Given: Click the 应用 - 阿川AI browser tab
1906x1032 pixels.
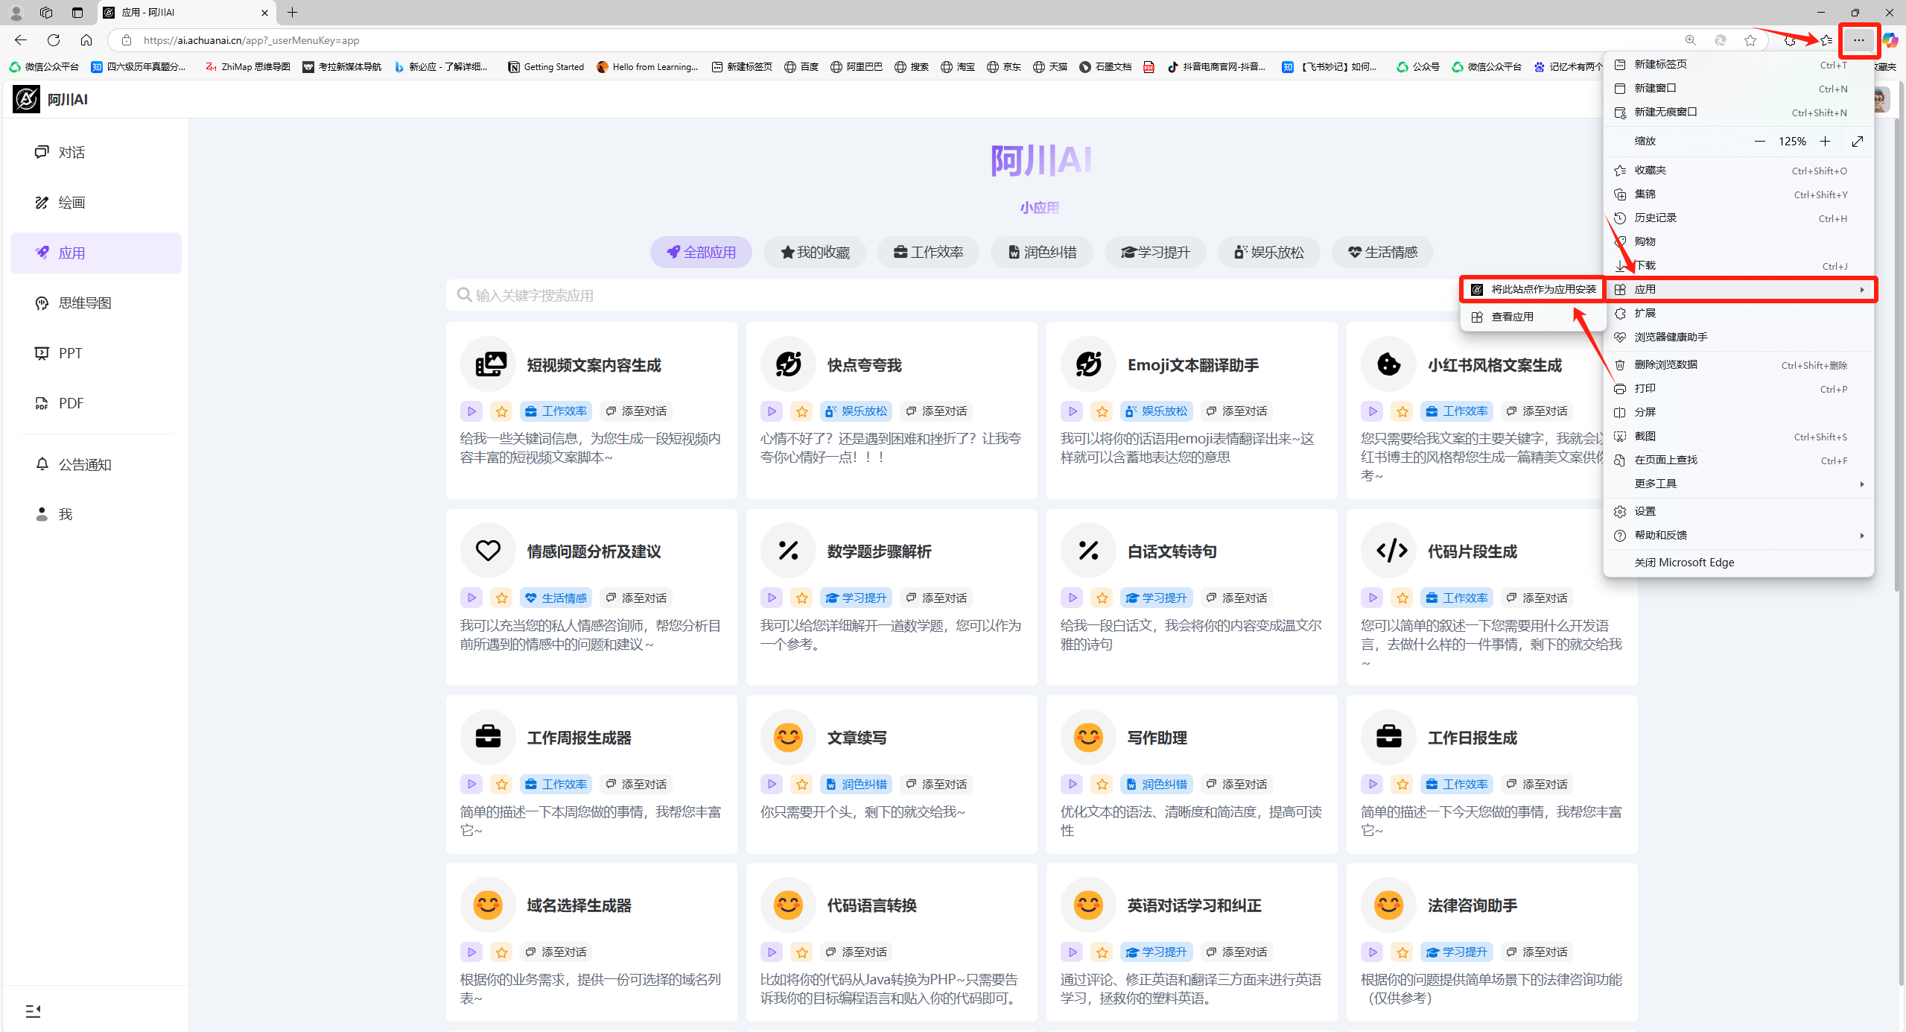Looking at the screenshot, I should (x=186, y=13).
